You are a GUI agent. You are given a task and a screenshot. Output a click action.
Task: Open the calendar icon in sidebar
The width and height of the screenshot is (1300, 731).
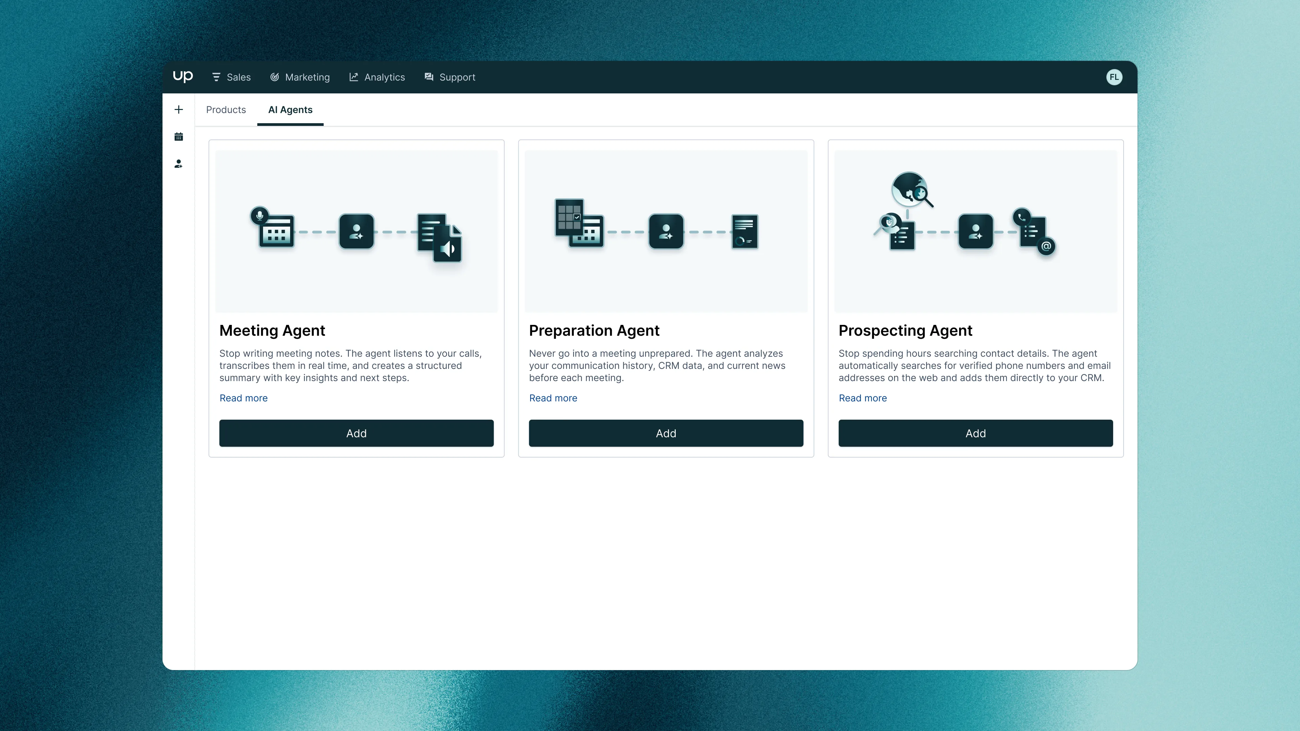[x=179, y=137]
